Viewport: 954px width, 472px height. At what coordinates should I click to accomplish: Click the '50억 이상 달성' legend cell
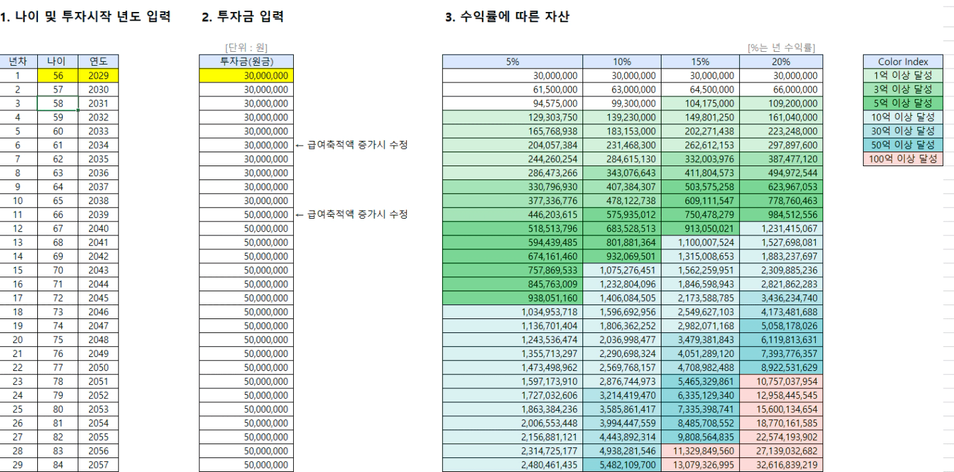[x=903, y=145]
